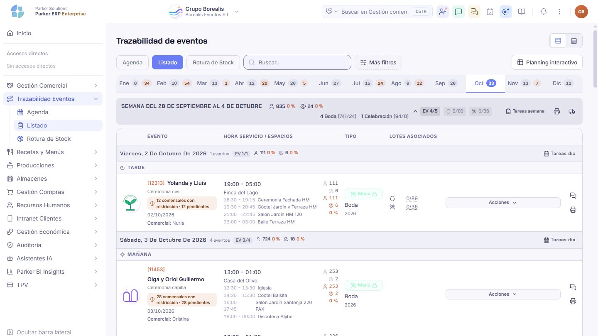This screenshot has width=598, height=336.
Task: Switch to Rotura de Stock tab
Action: 213,62
